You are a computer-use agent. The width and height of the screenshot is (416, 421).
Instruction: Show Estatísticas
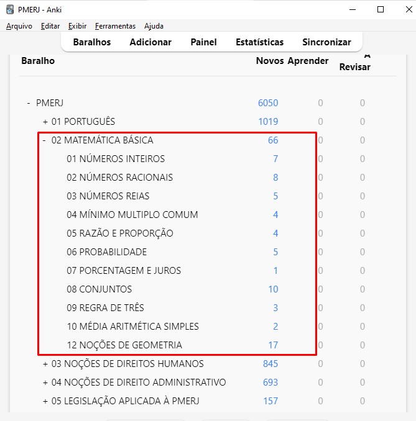[259, 42]
